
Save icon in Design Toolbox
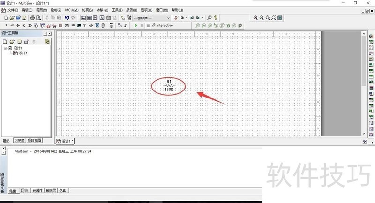(x=19, y=42)
